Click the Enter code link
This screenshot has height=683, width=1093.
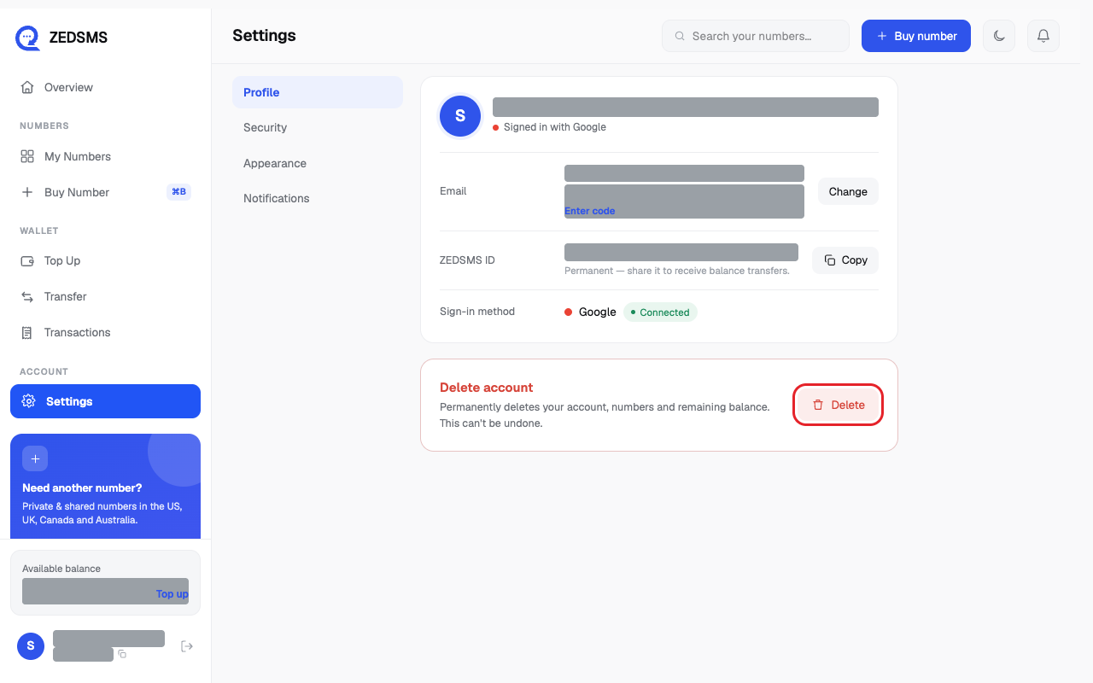(x=589, y=211)
